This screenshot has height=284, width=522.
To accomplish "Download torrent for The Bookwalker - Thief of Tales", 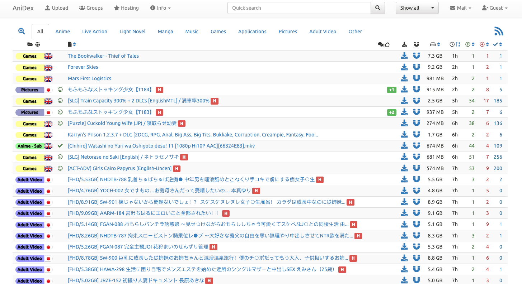I will 404,56.
